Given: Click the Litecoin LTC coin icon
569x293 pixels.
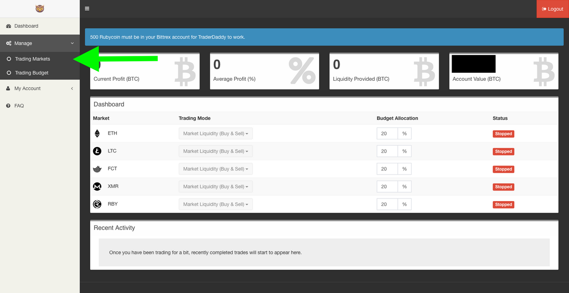Looking at the screenshot, I should coord(97,151).
